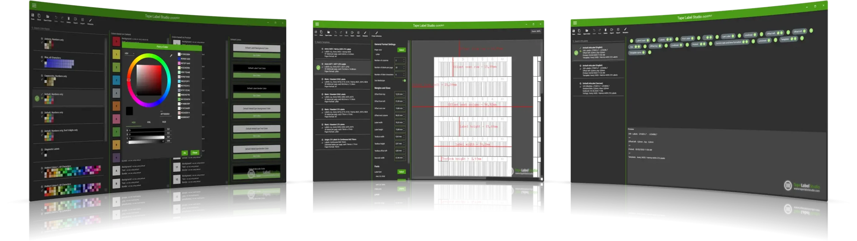Viewport: 857px width, 241px height.
Task: Select 'Single LTO Labels for Continuous Roll 76mm' template
Action: (342, 143)
